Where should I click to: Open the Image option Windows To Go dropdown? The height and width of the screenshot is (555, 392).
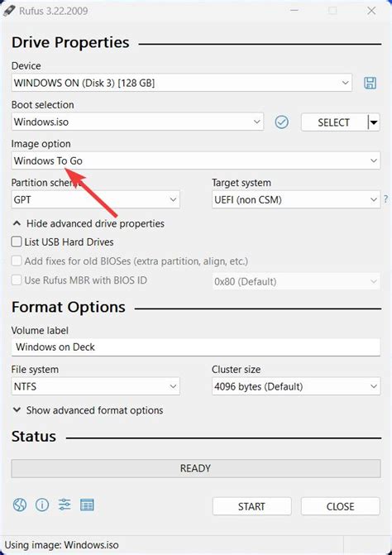(x=196, y=160)
